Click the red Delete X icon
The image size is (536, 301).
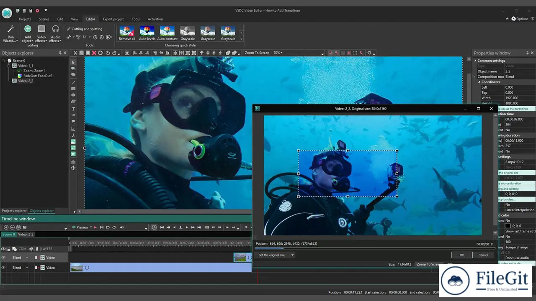click(94, 53)
